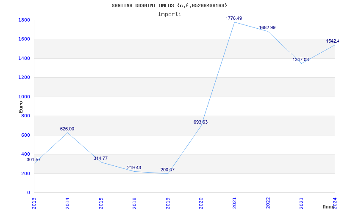Image resolution: width=339 pixels, height=211 pixels.
Task: Click the 2018 x-axis year label
Action: click(x=134, y=203)
